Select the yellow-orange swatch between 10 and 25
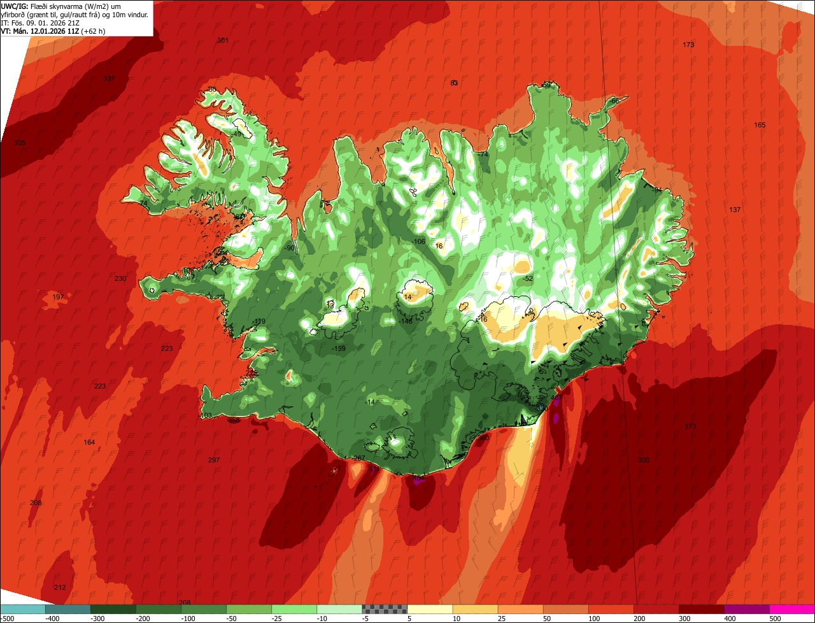 point(476,609)
